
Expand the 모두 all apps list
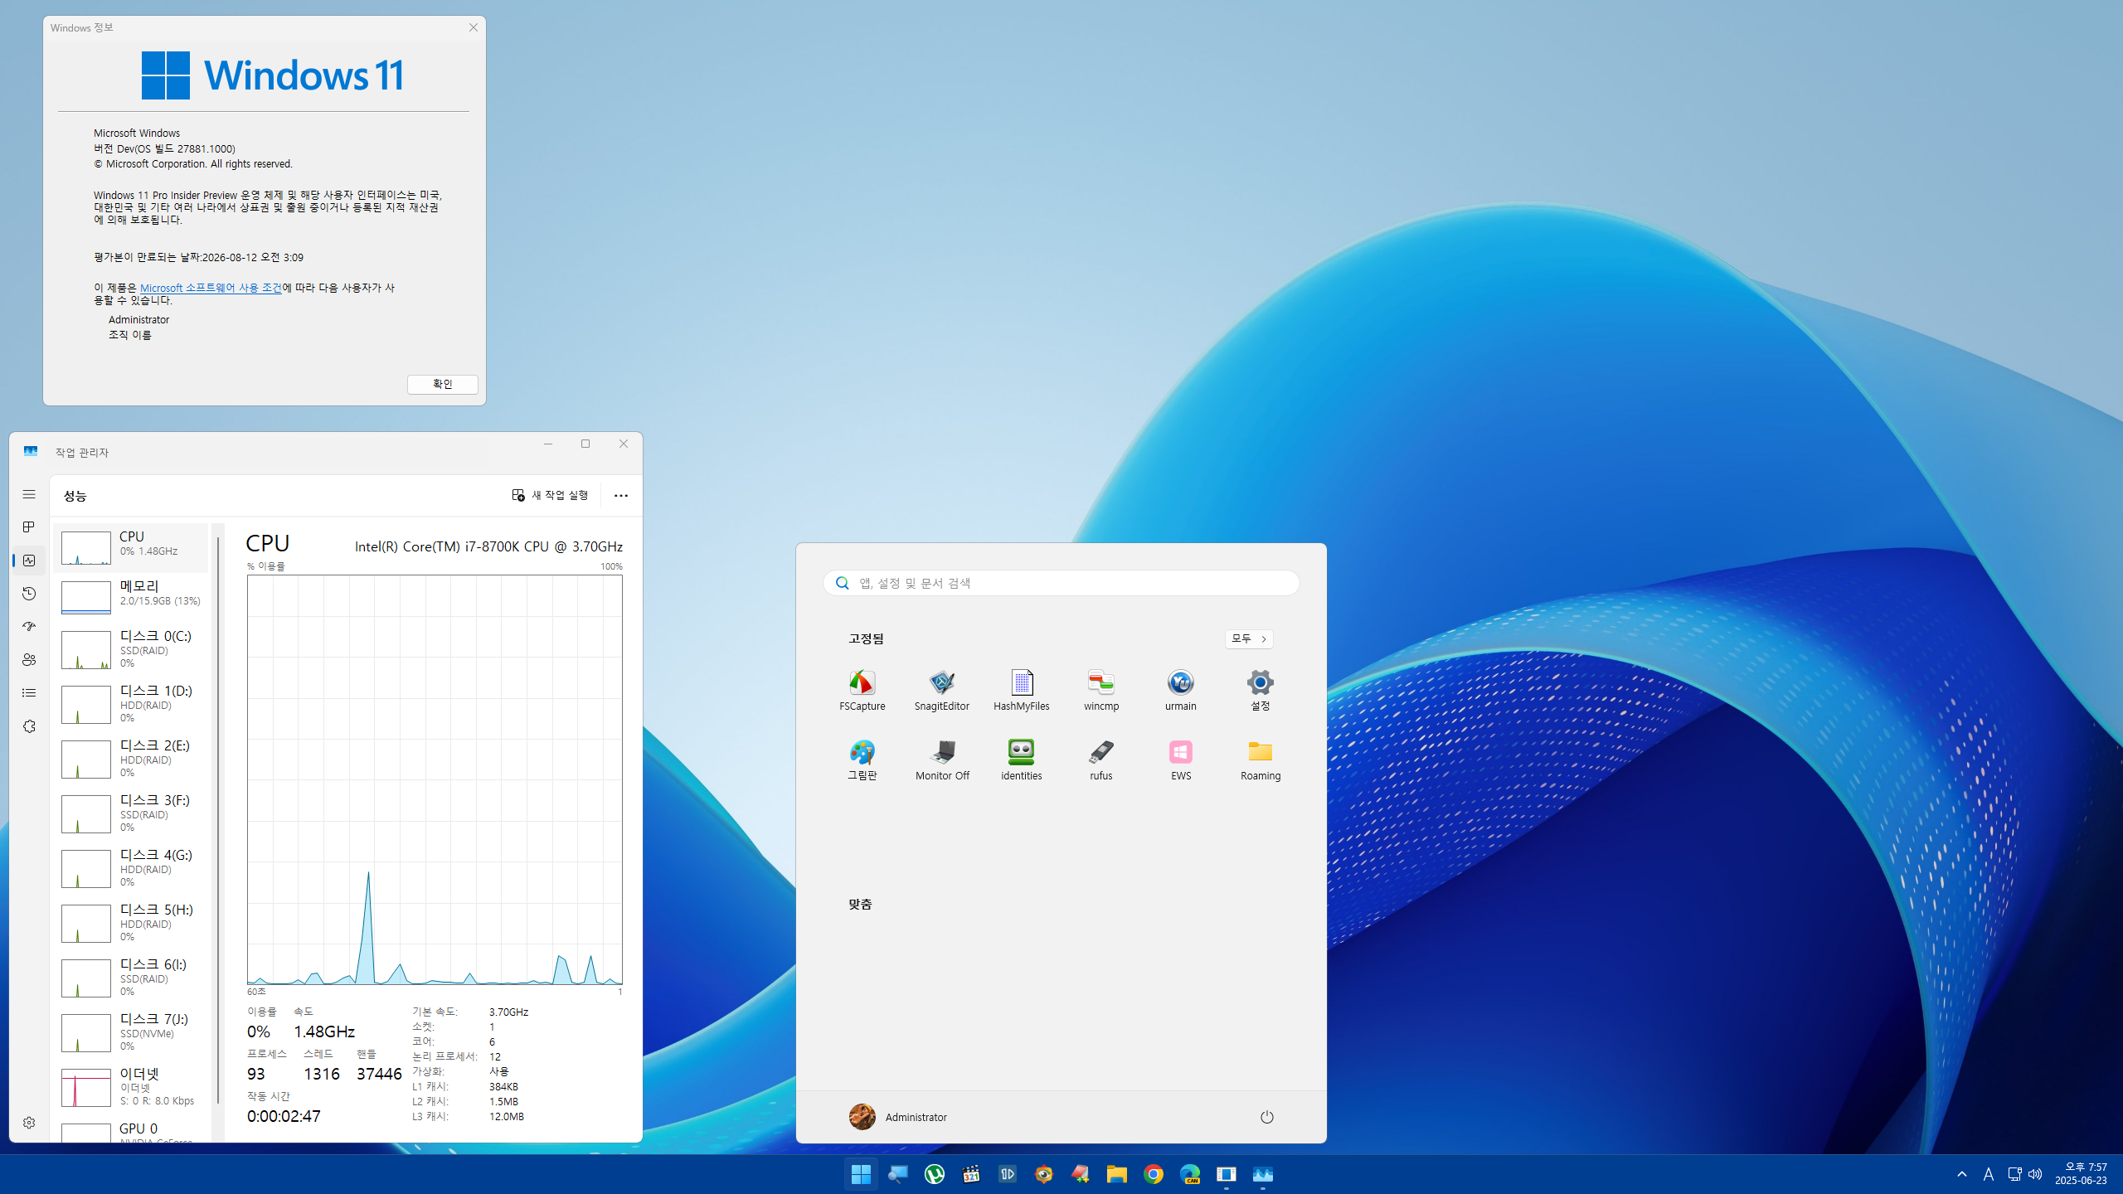point(1248,638)
